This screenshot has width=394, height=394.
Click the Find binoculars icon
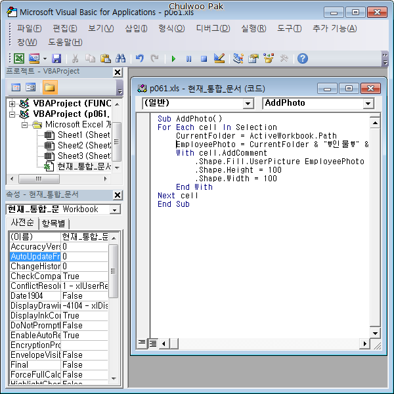[120, 58]
